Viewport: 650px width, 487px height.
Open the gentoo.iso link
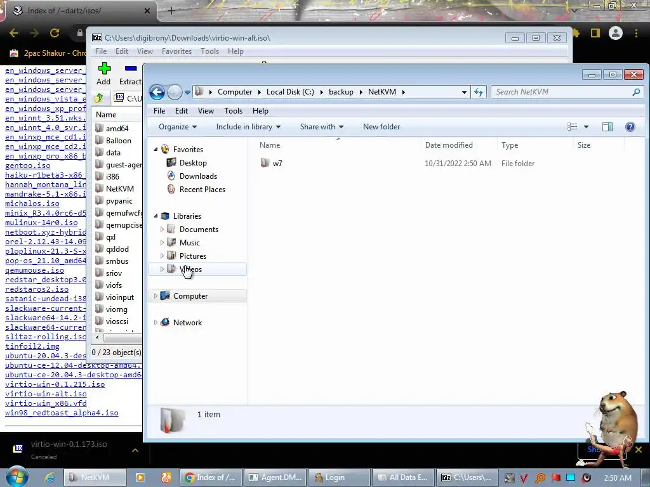28,166
